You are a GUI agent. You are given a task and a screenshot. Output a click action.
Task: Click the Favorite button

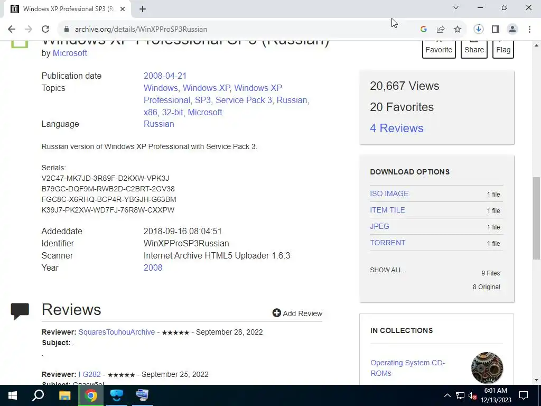pos(439,49)
